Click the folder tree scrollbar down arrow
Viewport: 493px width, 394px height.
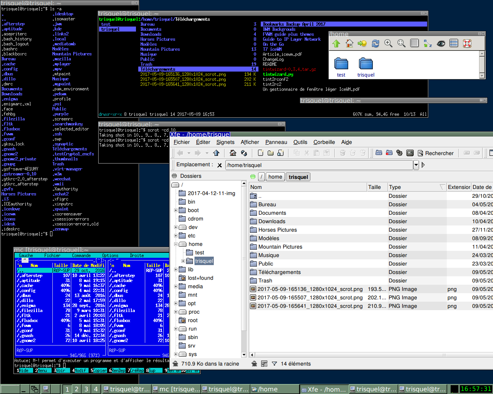coord(244,355)
